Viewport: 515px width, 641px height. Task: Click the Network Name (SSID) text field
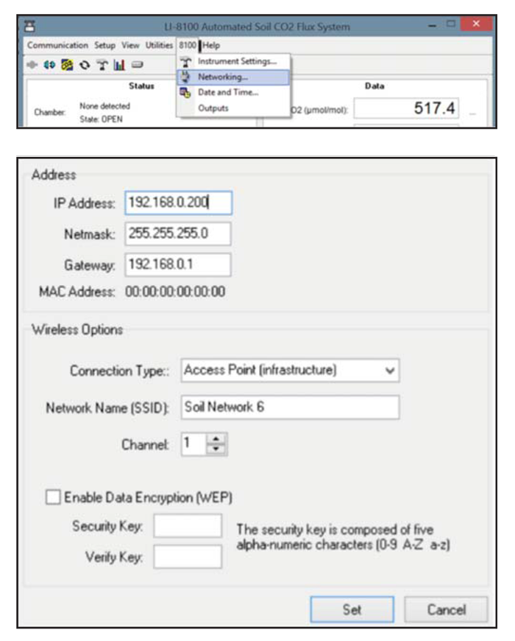point(289,407)
